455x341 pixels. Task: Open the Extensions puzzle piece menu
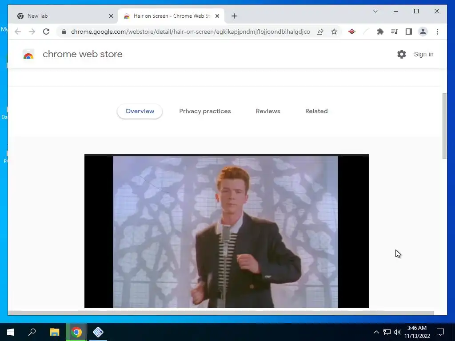[x=380, y=32]
